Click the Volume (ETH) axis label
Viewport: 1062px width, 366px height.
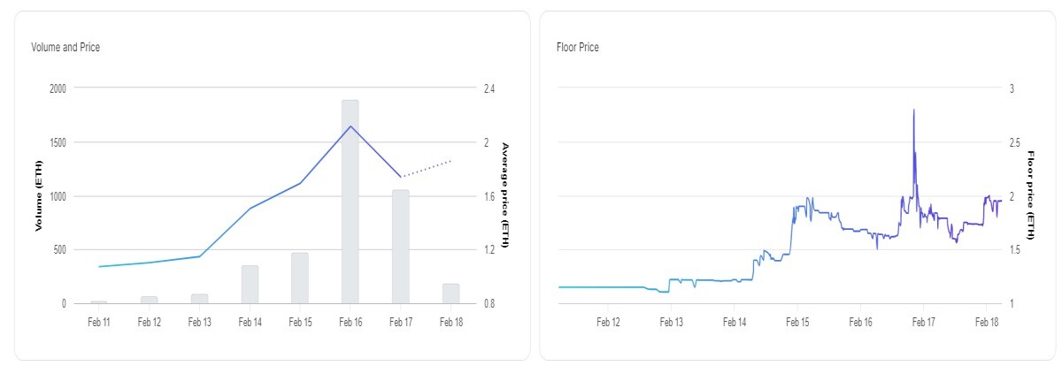(x=39, y=196)
